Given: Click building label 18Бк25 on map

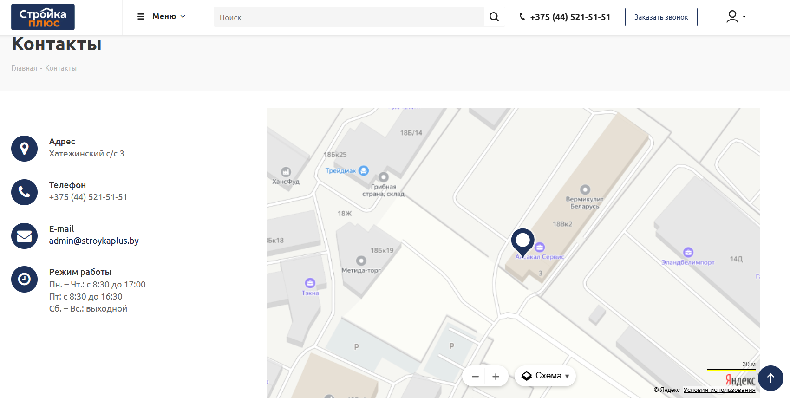Looking at the screenshot, I should [335, 155].
